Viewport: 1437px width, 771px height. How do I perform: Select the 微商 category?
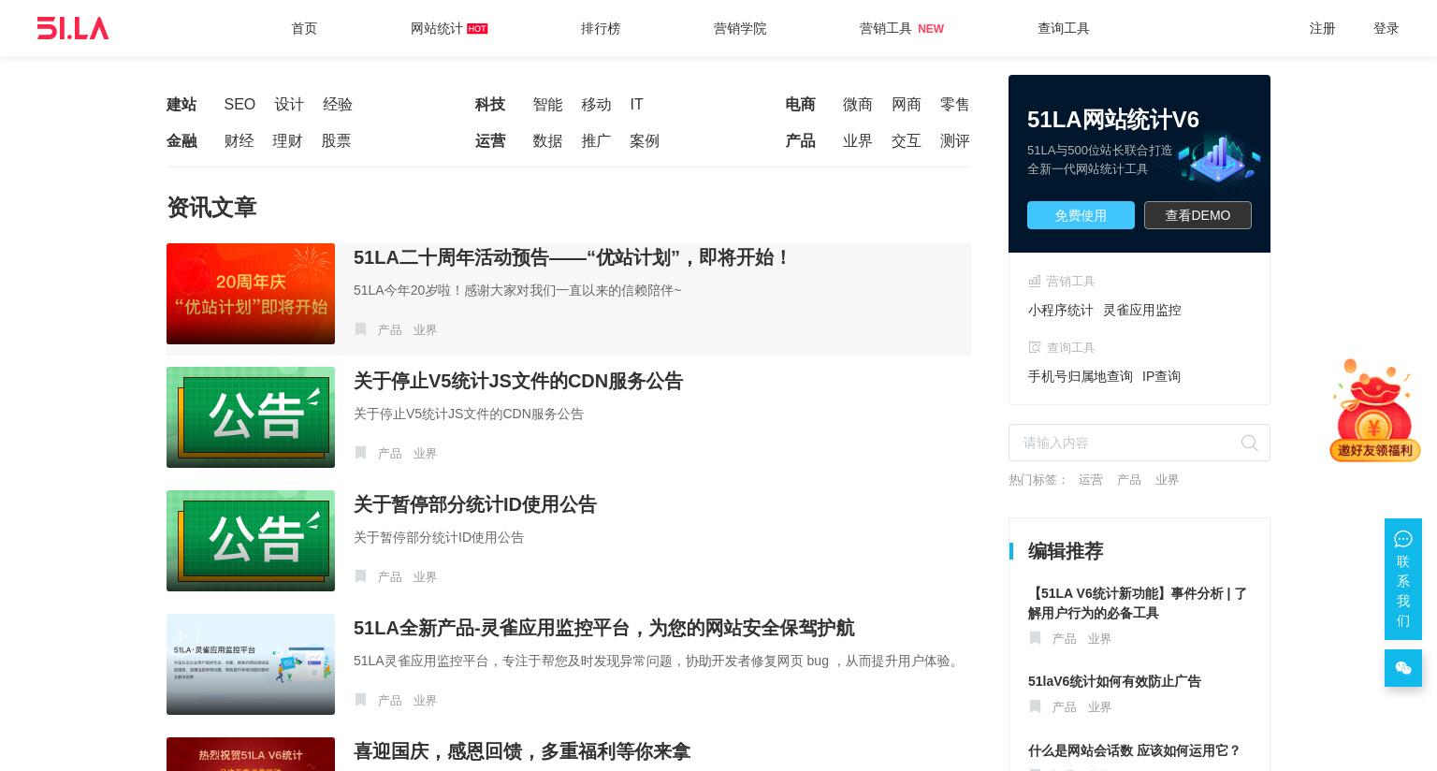(x=858, y=104)
